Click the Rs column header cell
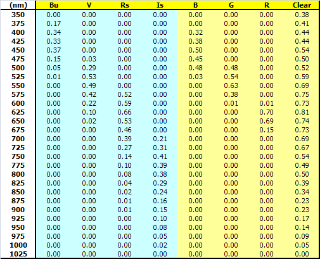The height and width of the screenshot is (259, 320). point(125,5)
